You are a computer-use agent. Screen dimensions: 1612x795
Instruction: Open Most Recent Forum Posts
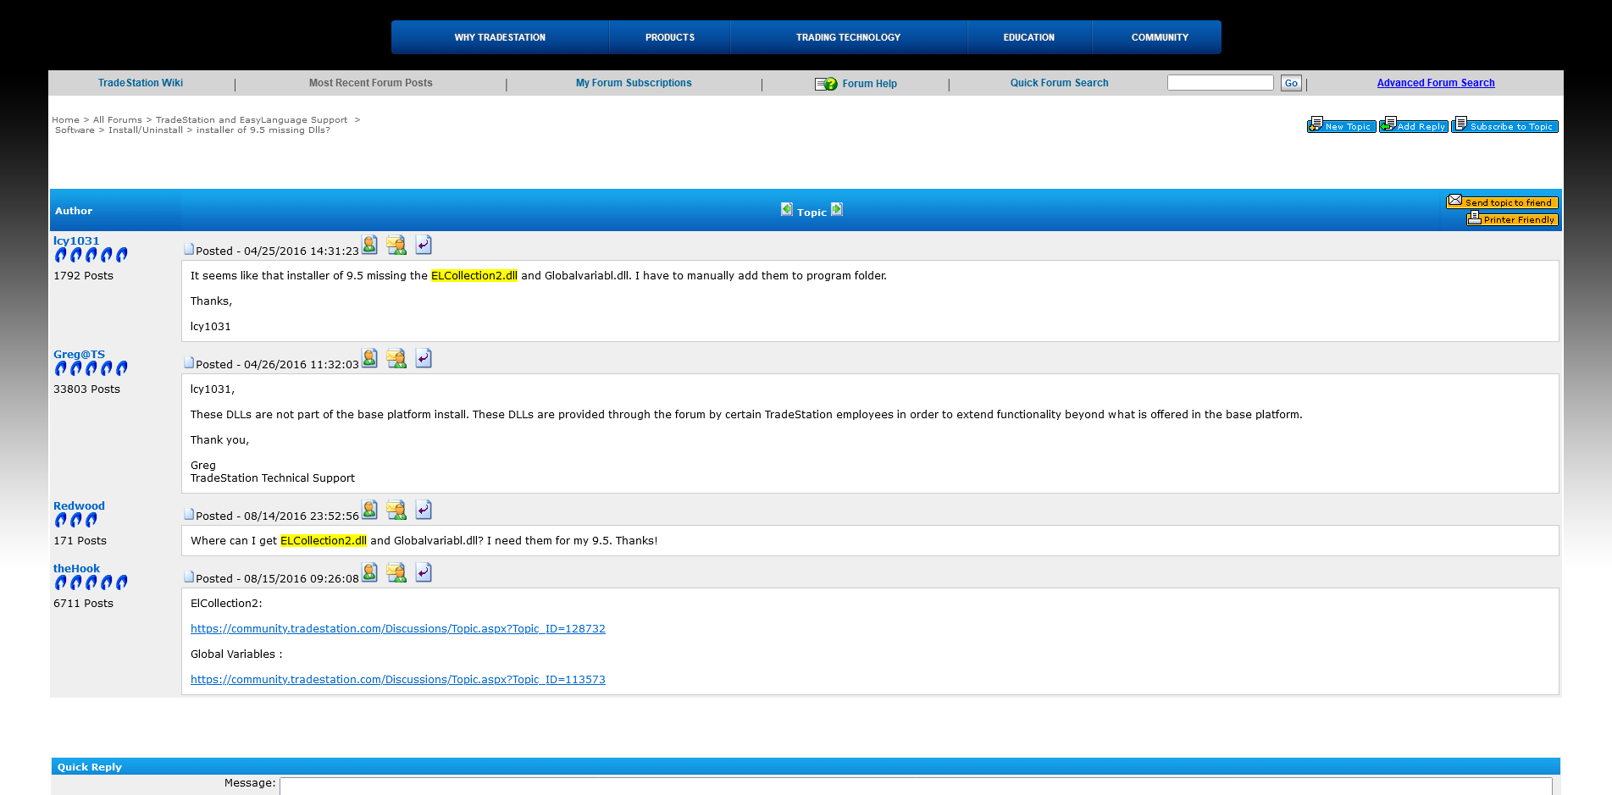pyautogui.click(x=371, y=83)
